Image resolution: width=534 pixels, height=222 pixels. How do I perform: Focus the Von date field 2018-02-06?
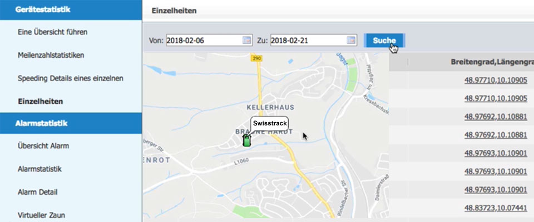click(204, 41)
